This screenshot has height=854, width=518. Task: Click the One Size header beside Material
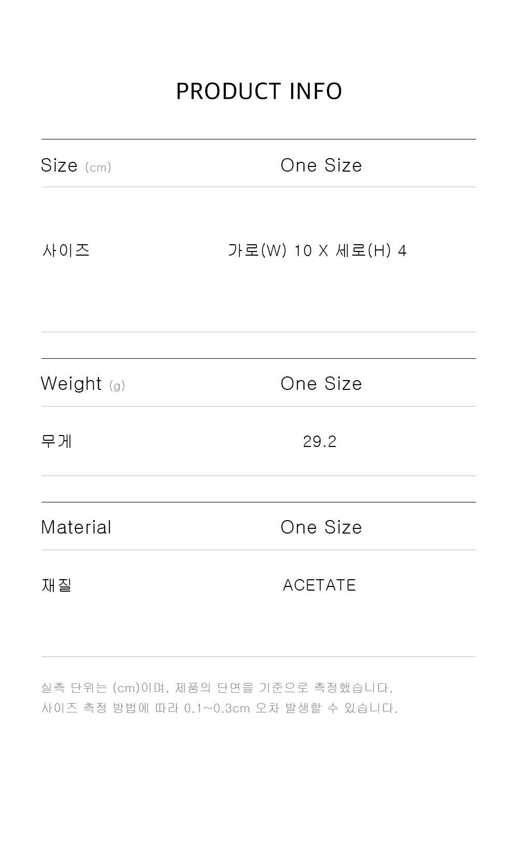(x=321, y=527)
